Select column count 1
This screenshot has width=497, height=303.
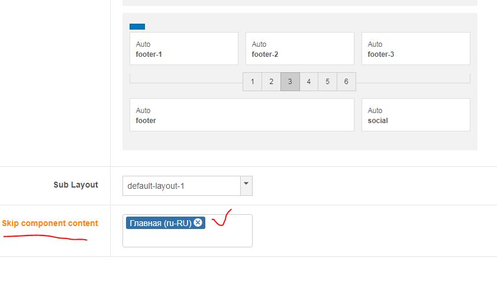[x=252, y=82]
